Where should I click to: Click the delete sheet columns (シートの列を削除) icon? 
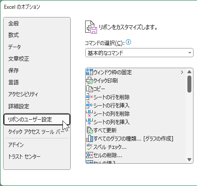[90, 114]
